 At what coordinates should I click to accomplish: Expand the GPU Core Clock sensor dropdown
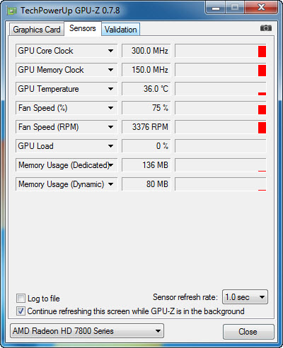coord(110,51)
